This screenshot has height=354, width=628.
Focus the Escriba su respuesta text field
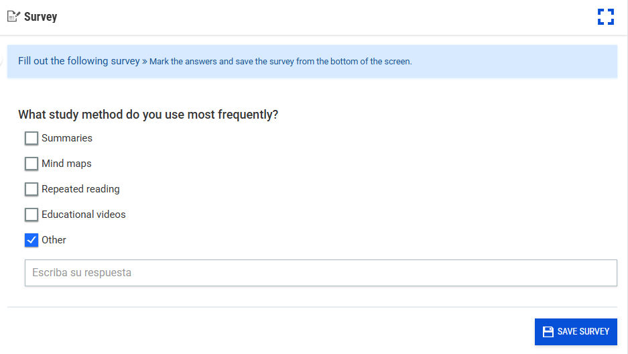[321, 273]
